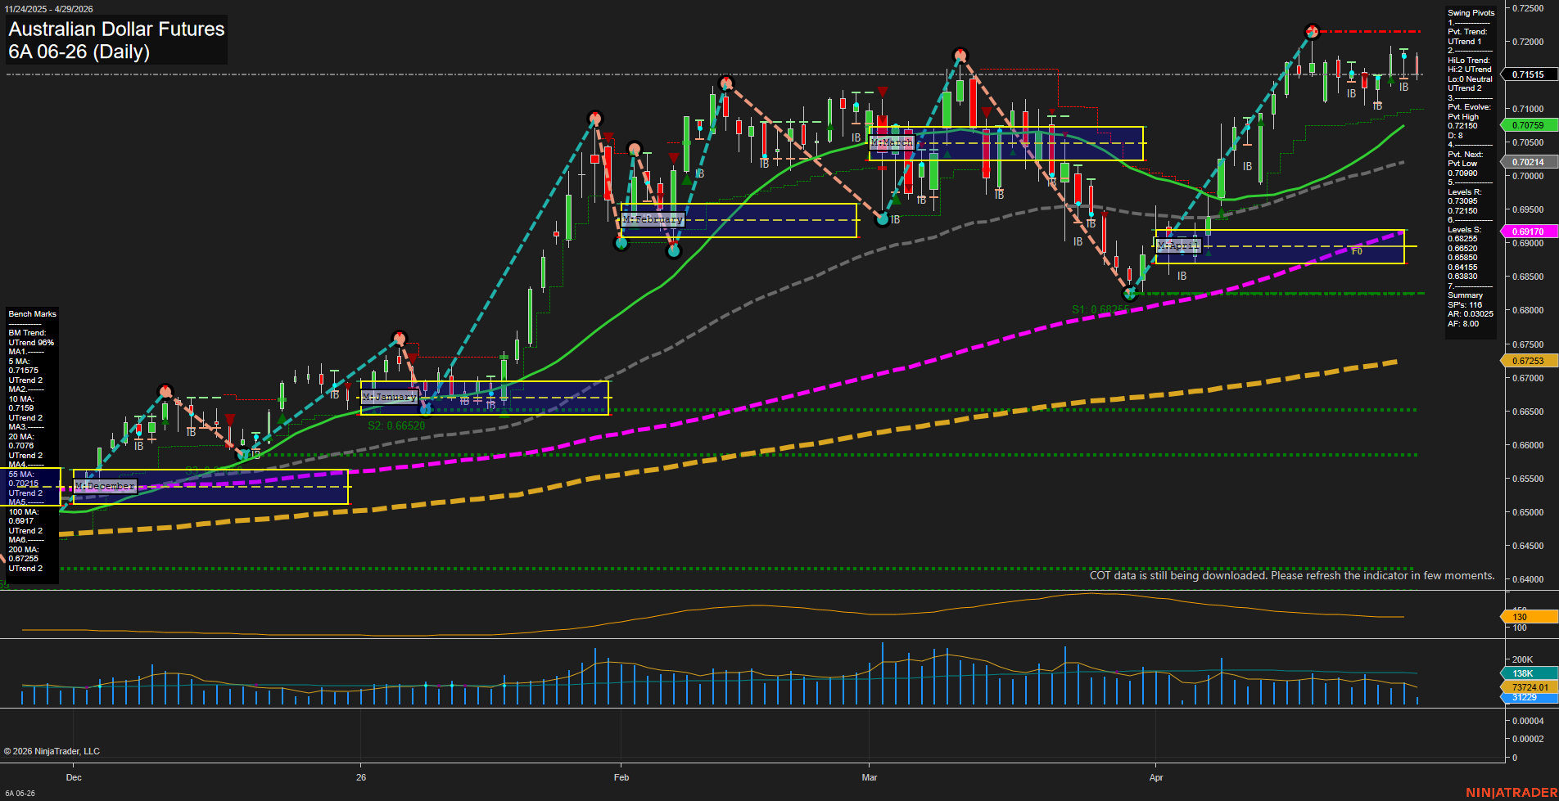Viewport: 1559px width, 801px height.
Task: Click the Bench Marks panel header
Action: [32, 313]
